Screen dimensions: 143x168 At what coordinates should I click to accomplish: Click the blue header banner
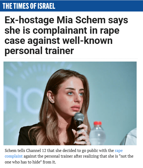[x=71, y=6]
